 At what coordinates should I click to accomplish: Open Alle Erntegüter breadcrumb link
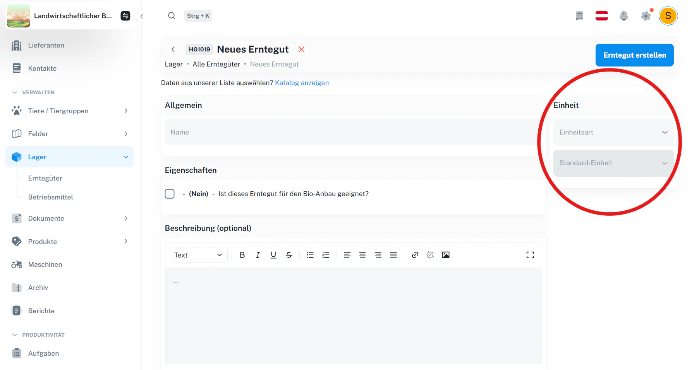216,64
